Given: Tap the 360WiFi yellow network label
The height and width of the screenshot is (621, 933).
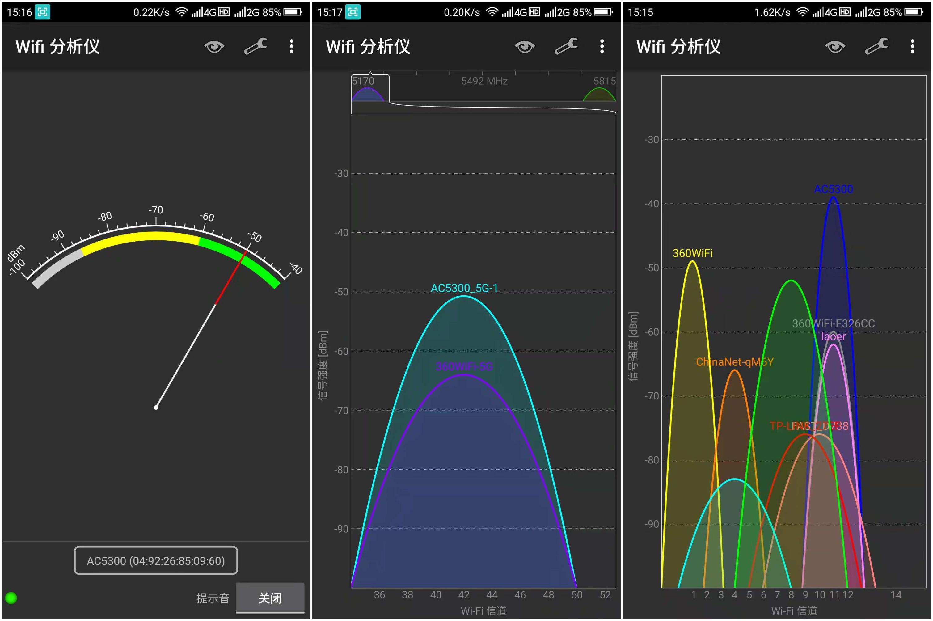Looking at the screenshot, I should coord(692,253).
